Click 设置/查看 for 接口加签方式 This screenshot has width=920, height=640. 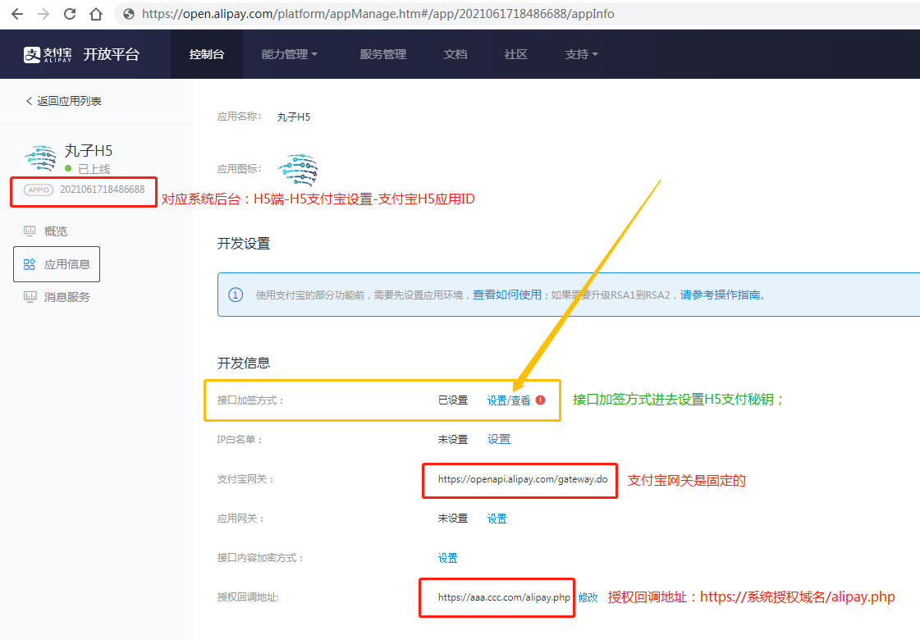click(509, 400)
